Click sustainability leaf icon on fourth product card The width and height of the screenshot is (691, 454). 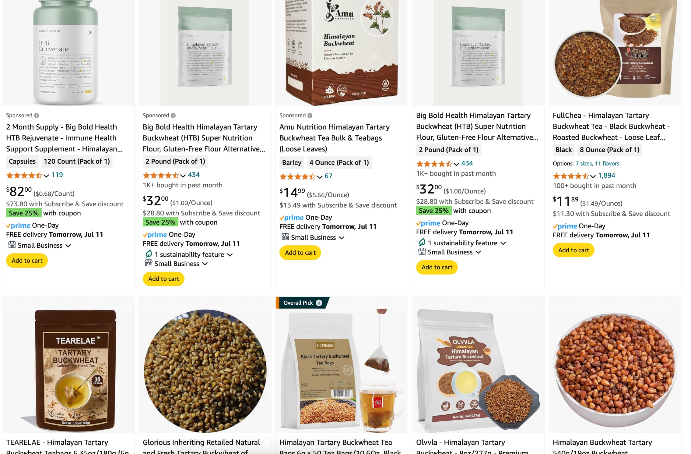[422, 242]
